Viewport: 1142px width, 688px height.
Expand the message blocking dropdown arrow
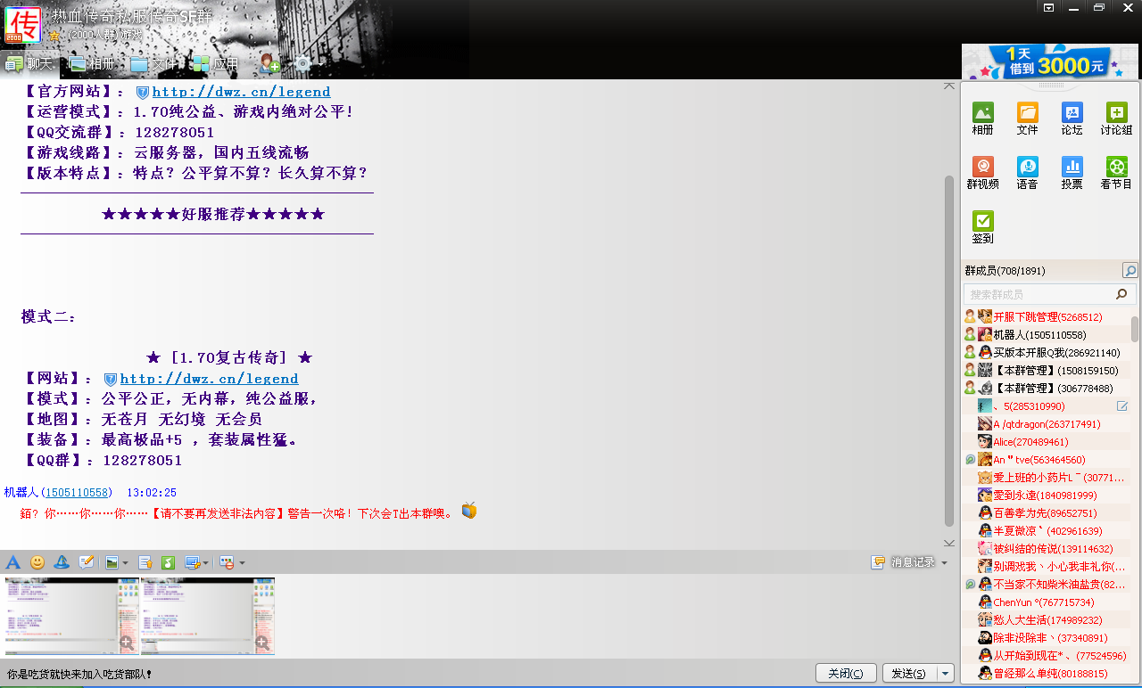pyautogui.click(x=242, y=563)
